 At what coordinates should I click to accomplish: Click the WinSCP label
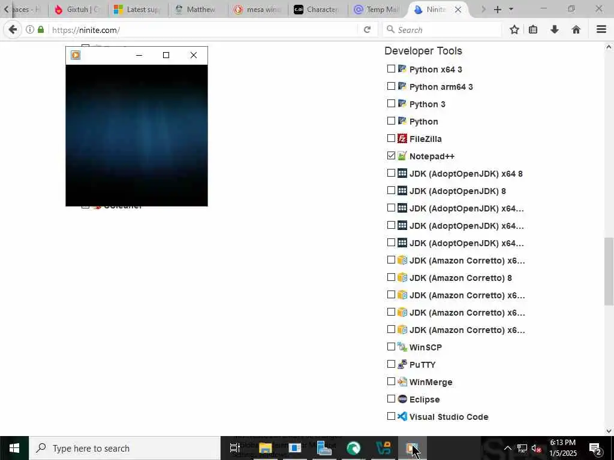tap(426, 347)
